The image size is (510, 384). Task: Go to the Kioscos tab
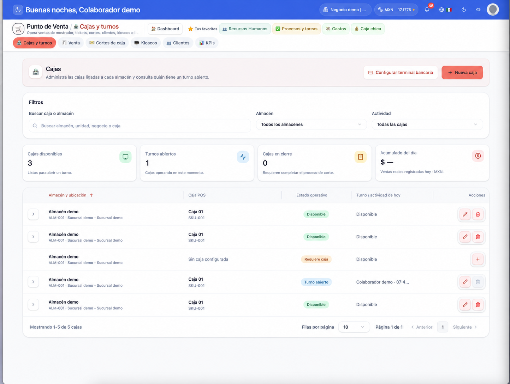[146, 43]
